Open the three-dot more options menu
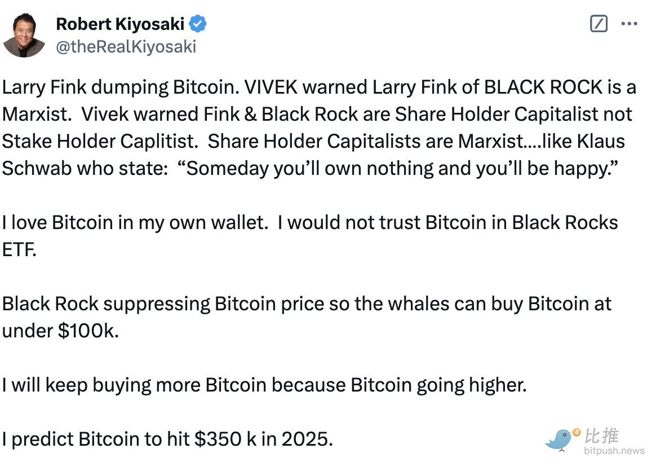Screen dimensions: 656x466 629,24
